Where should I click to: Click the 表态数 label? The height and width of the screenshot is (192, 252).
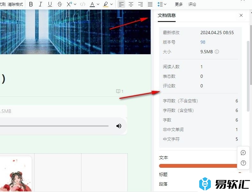click(x=169, y=76)
